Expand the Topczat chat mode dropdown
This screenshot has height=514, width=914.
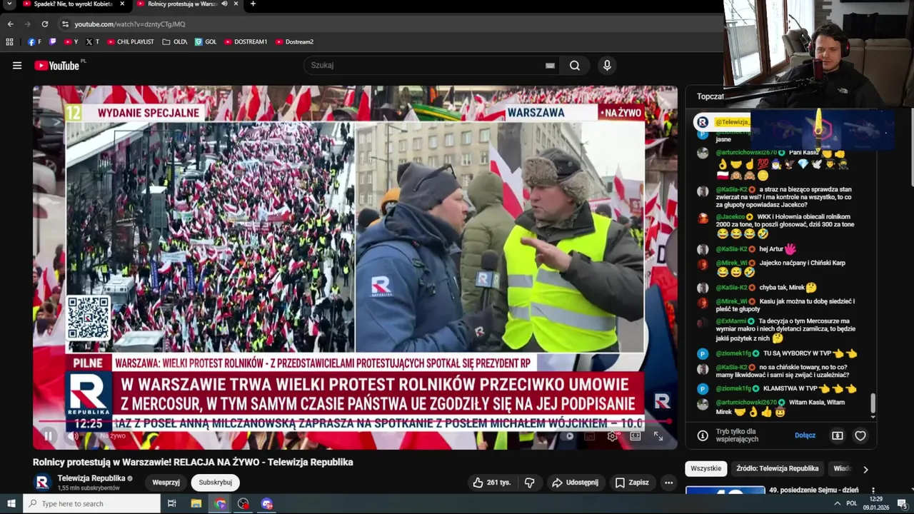pos(711,96)
